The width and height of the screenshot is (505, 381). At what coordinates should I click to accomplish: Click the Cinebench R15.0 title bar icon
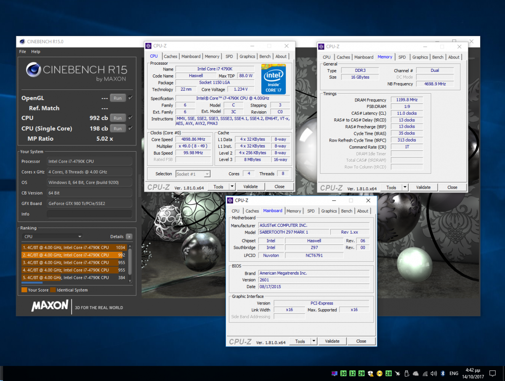23,42
